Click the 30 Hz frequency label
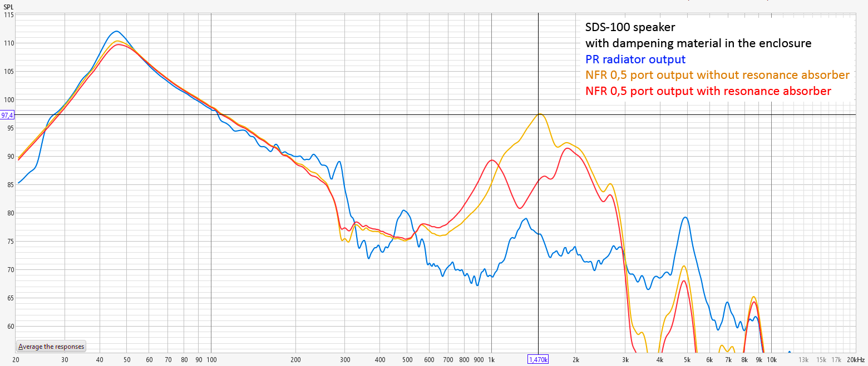This screenshot has height=366, width=868. [x=65, y=360]
